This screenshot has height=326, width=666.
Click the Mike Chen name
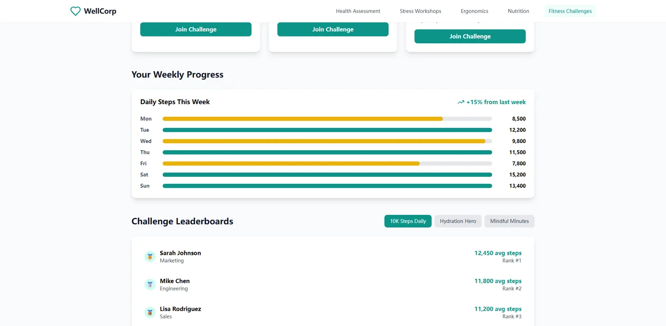pos(175,281)
